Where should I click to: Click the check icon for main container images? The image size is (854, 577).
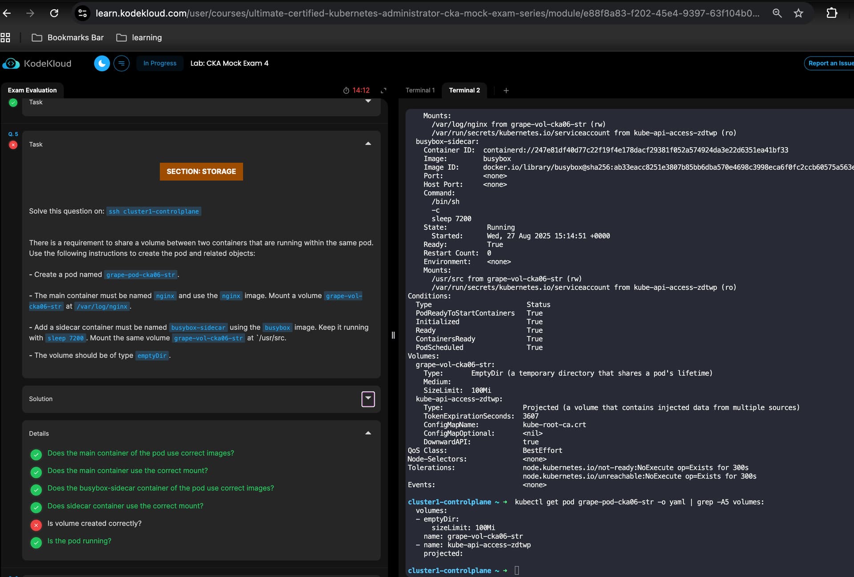[36, 454]
